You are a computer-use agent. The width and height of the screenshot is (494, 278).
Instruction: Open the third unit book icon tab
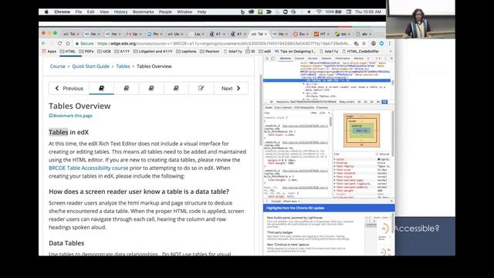coord(151,88)
